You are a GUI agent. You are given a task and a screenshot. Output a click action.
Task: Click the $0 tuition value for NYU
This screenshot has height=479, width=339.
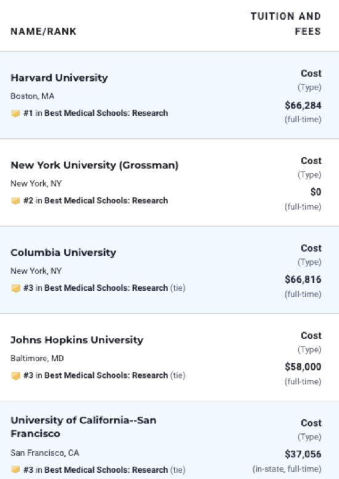(x=316, y=192)
